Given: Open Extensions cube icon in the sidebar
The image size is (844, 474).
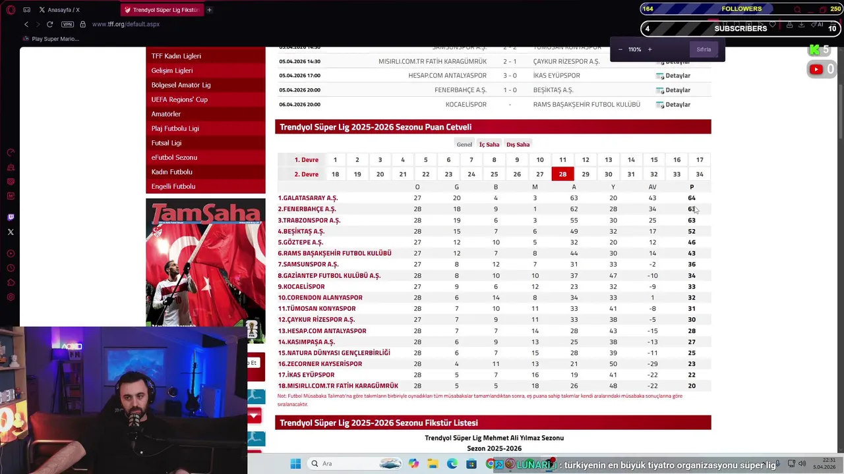Looking at the screenshot, I should click(x=11, y=282).
